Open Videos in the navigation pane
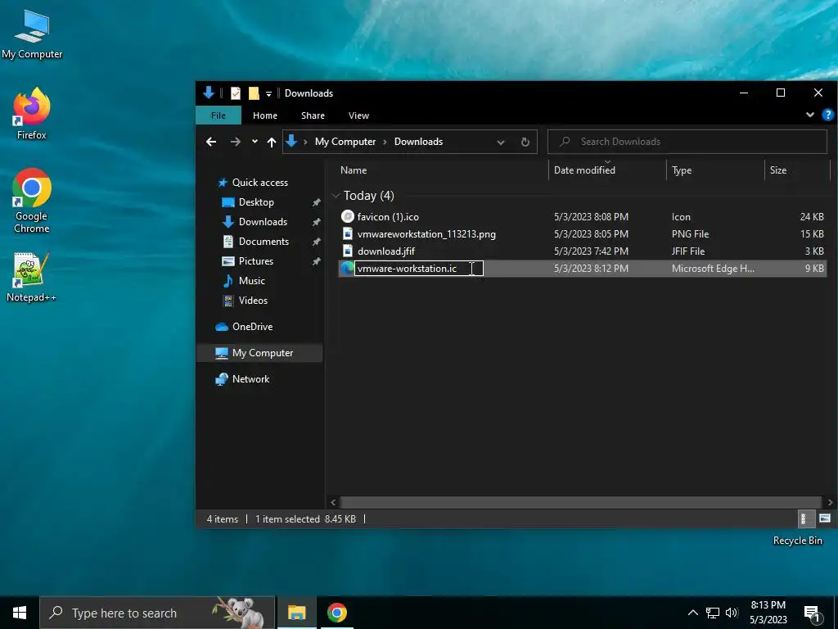 coord(253,301)
